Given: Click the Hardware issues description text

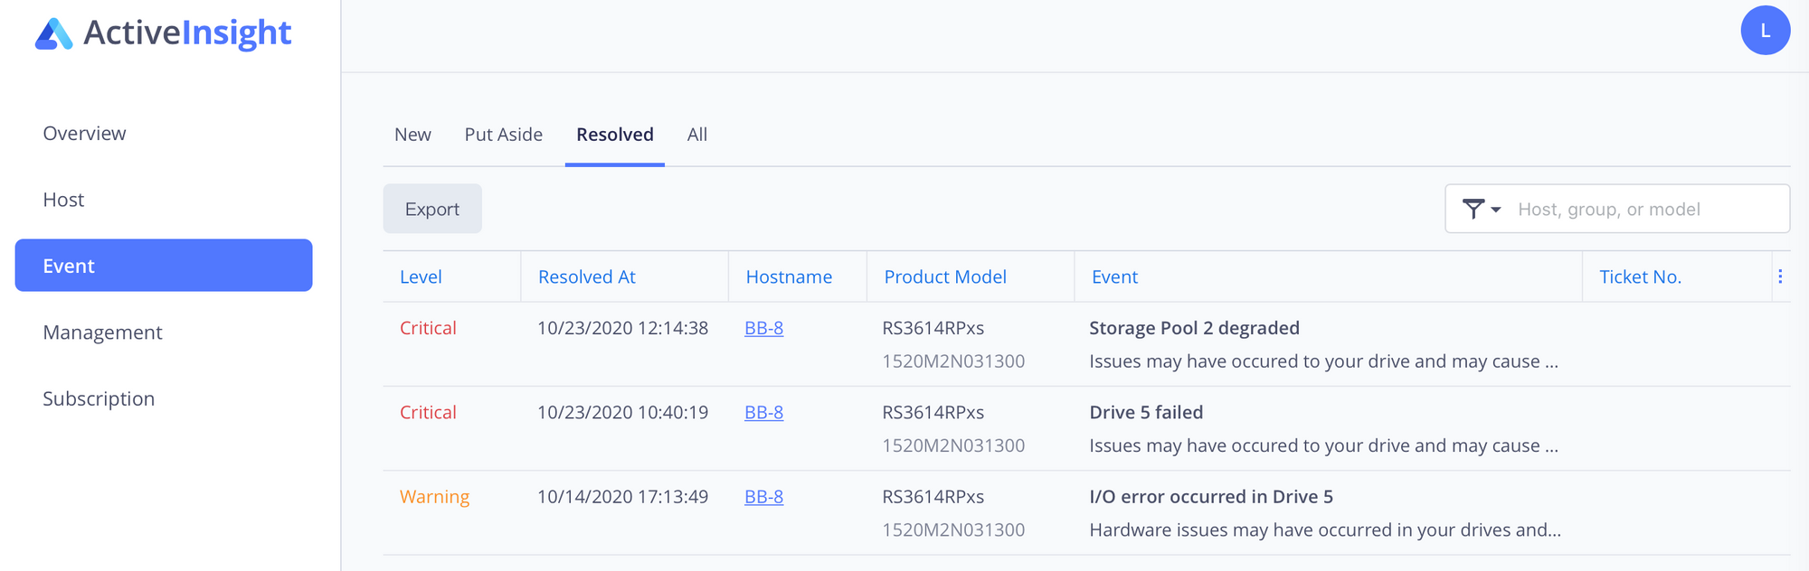Looking at the screenshot, I should 1325,530.
